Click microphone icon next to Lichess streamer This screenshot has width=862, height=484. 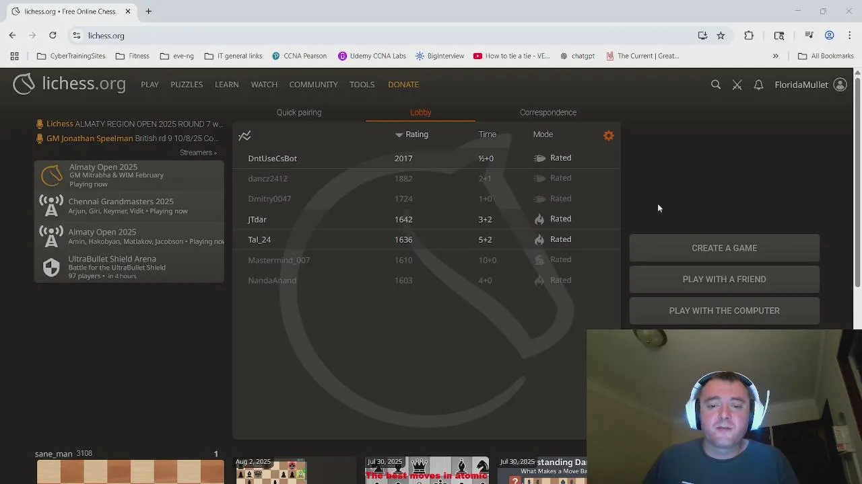pos(40,124)
